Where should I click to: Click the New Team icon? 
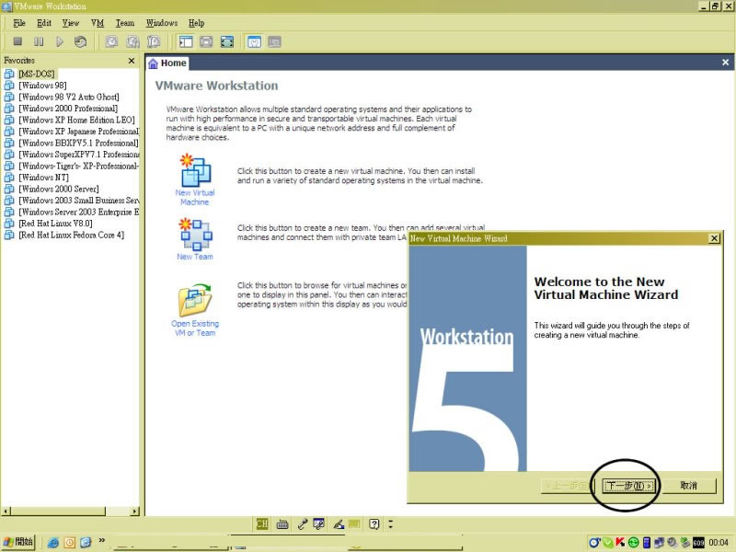(x=195, y=235)
